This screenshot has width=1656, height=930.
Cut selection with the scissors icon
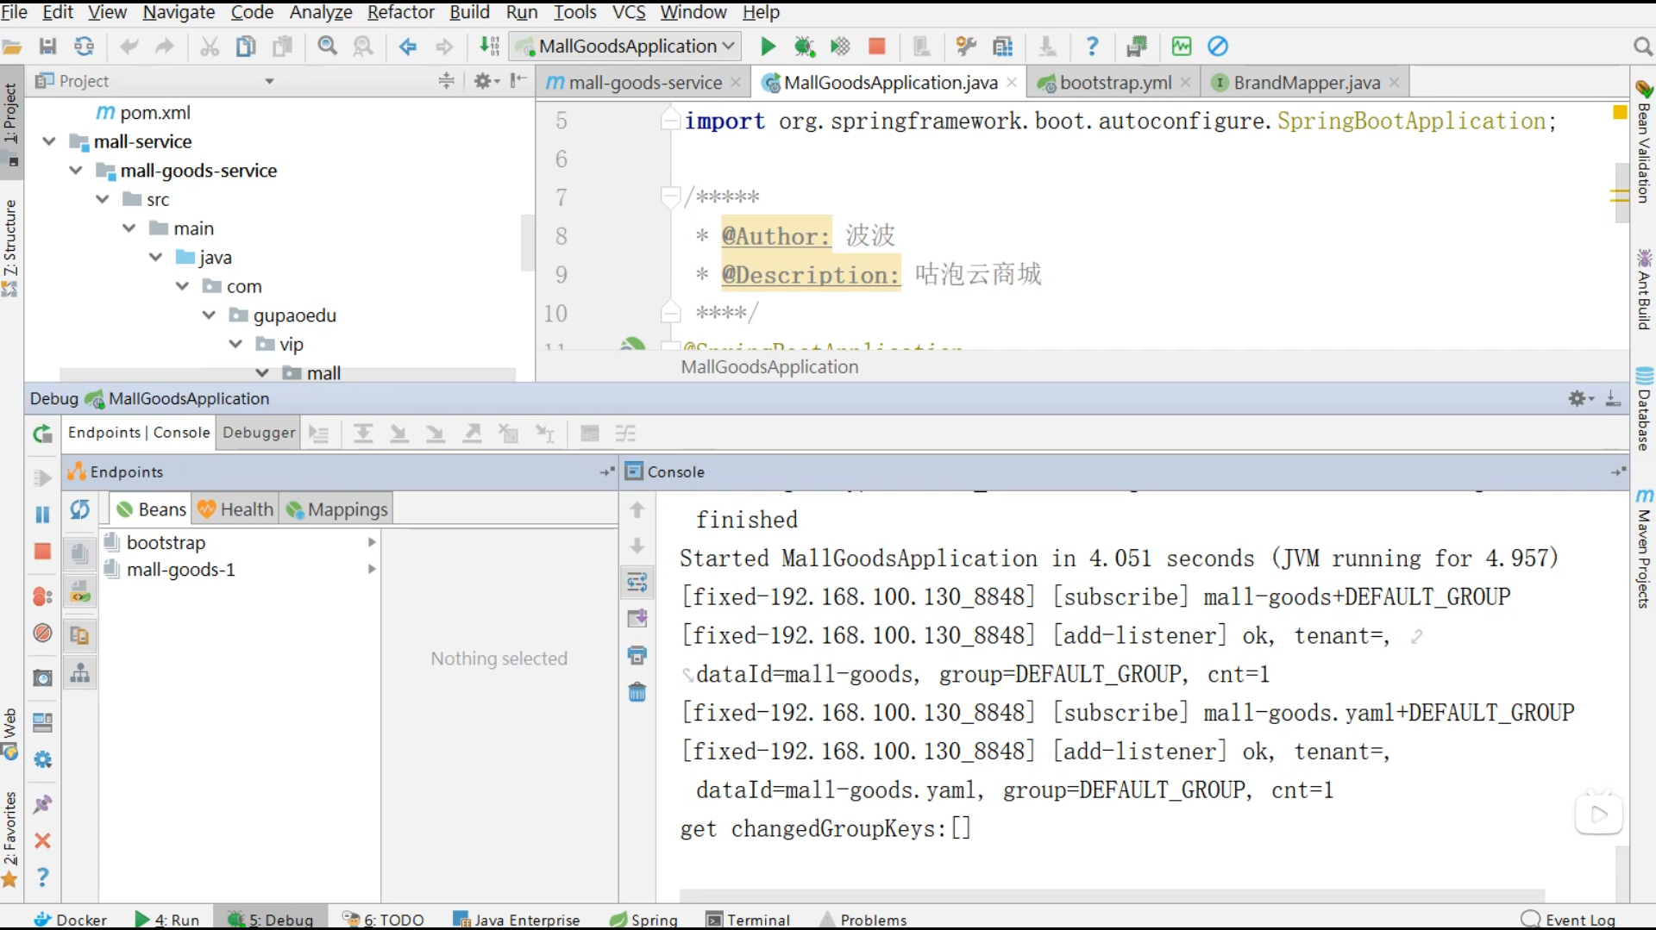click(210, 47)
